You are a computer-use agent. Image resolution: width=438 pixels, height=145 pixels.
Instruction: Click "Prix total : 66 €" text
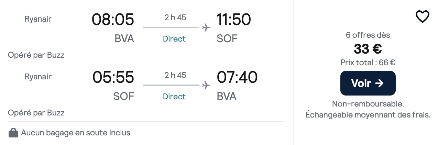pos(368,63)
